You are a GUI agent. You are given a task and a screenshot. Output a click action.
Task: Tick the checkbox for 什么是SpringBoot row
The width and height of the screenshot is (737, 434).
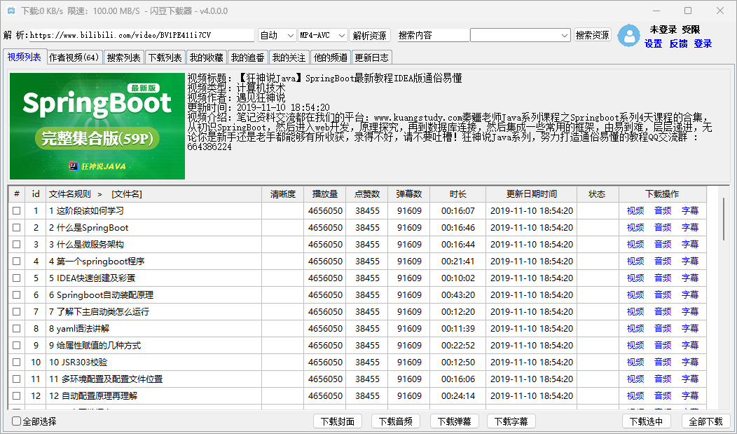click(16, 228)
